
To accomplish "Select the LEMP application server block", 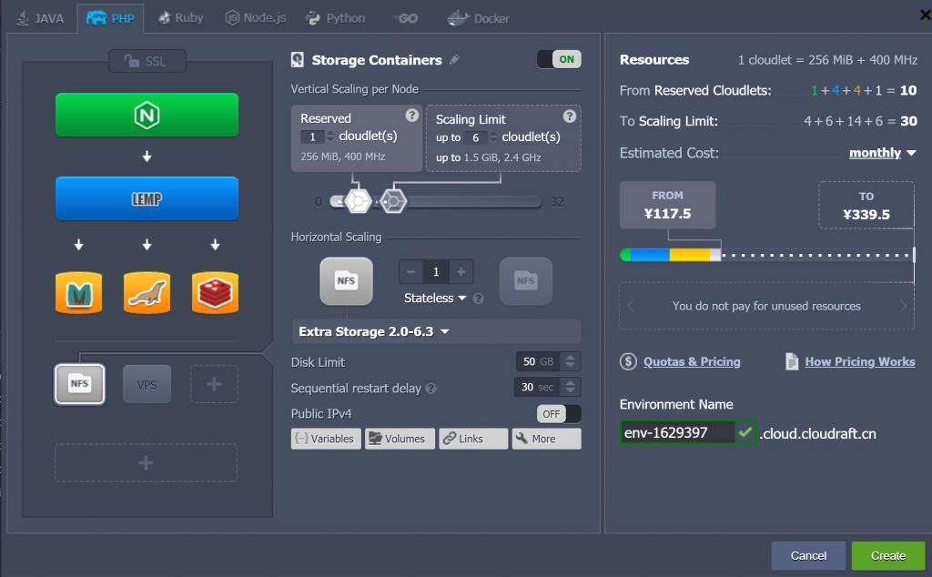I will tap(147, 198).
